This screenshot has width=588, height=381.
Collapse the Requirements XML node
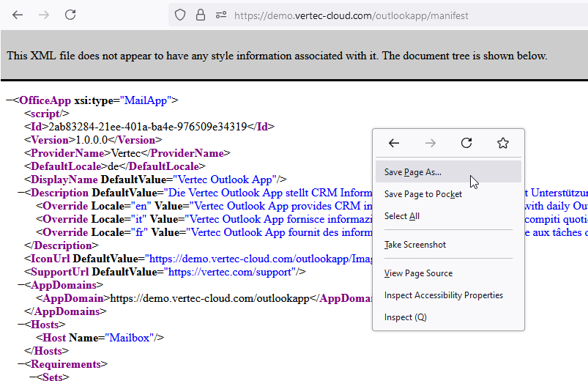(21, 364)
